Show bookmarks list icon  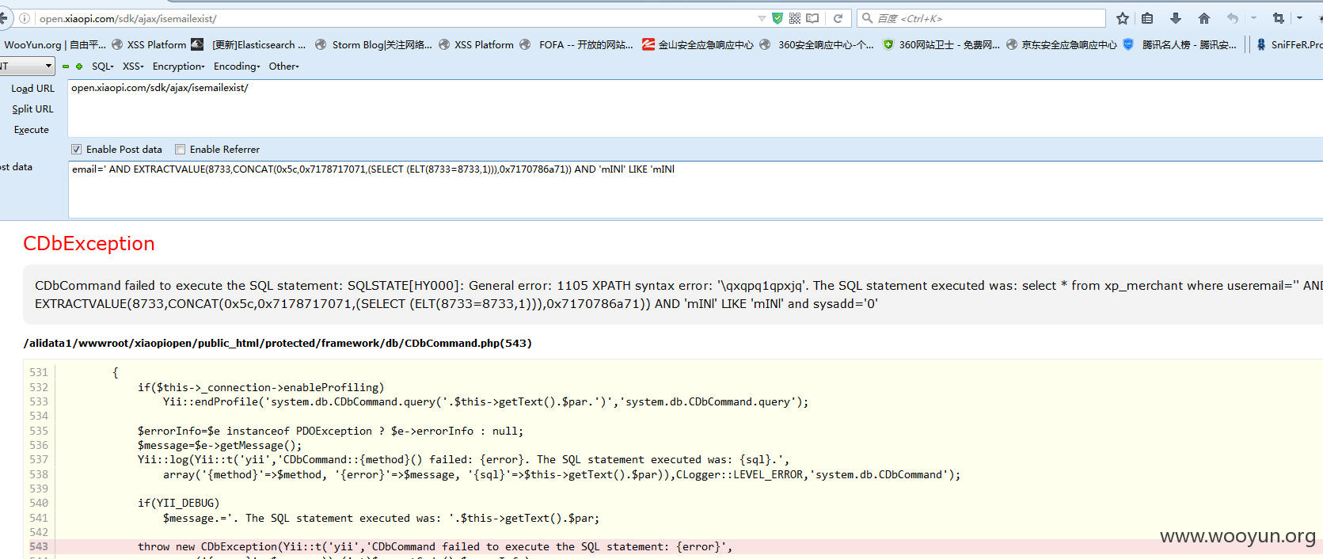point(1147,18)
